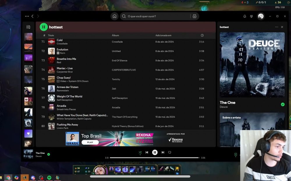The image size is (291, 181).
Task: Sort by 'Adicionada em' column header
Action: coord(163,35)
